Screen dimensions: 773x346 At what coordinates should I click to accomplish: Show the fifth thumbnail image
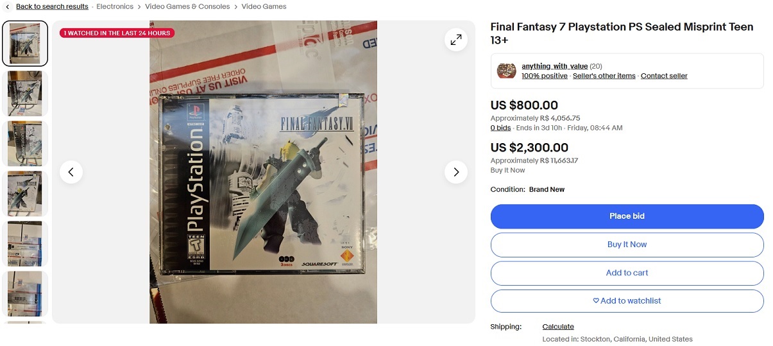click(25, 244)
